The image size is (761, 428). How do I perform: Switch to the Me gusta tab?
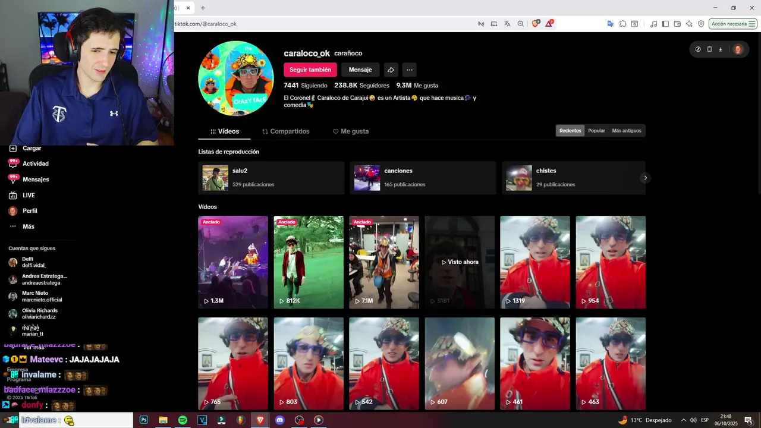351,131
